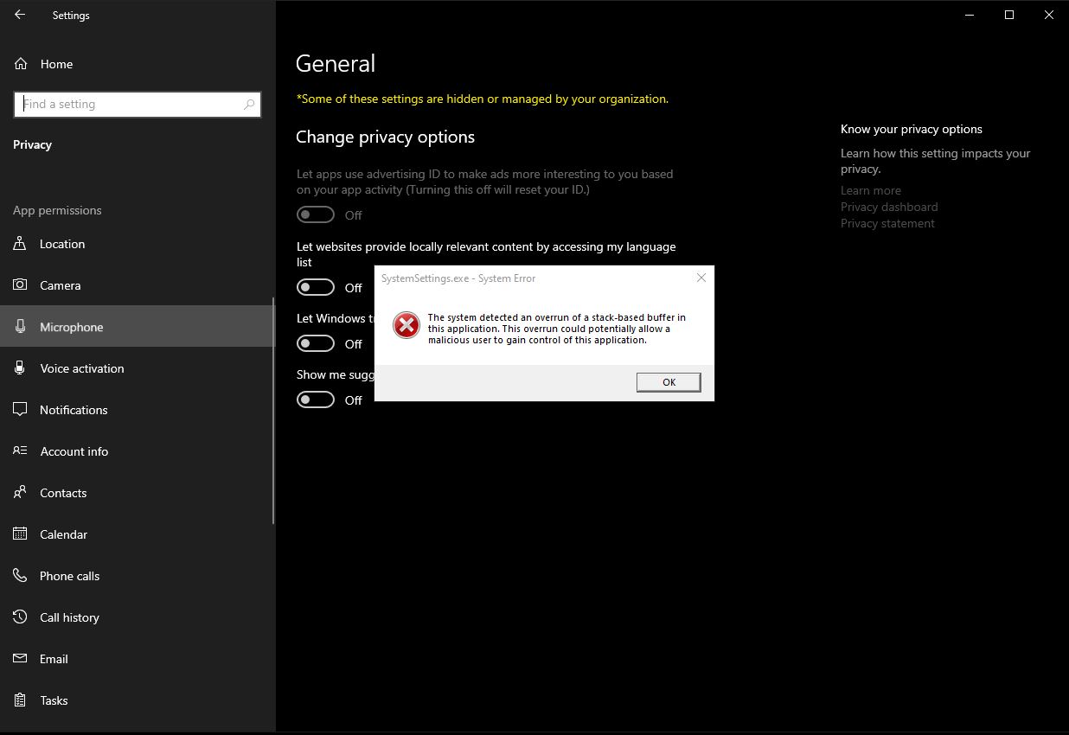Click the Account info icon
Viewport: 1069px width, 735px height.
click(x=20, y=451)
